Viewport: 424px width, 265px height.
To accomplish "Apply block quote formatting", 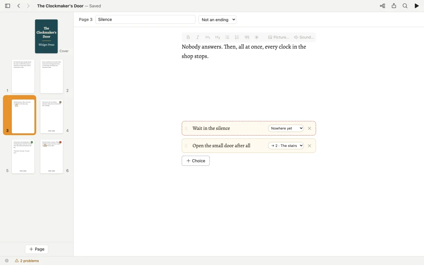I will click(x=246, y=37).
